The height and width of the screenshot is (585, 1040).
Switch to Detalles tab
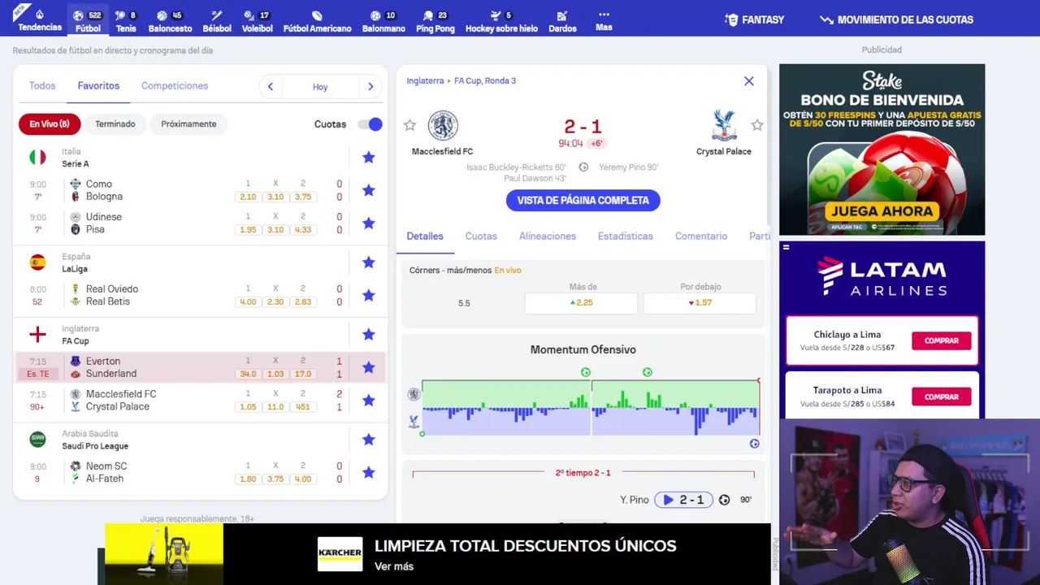[x=425, y=236]
